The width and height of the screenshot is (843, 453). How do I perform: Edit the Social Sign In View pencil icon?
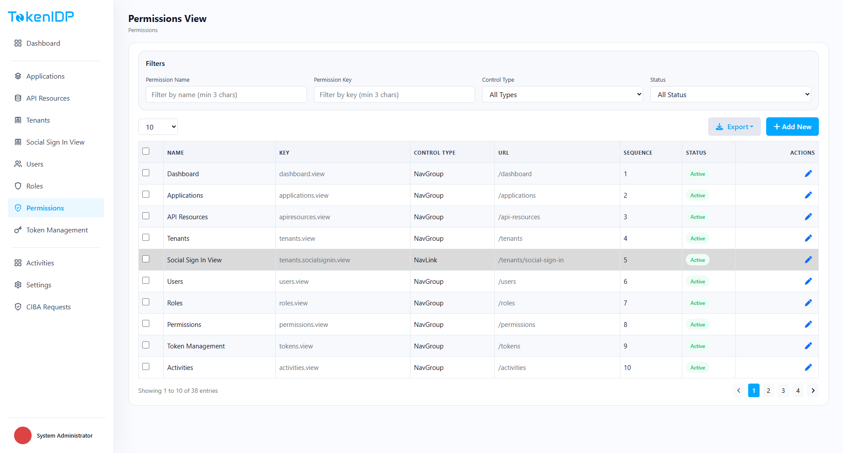[x=808, y=260]
